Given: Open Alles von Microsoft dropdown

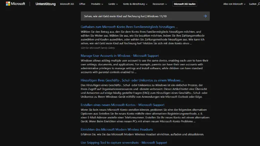Looking at the screenshot, I should (234, 4).
